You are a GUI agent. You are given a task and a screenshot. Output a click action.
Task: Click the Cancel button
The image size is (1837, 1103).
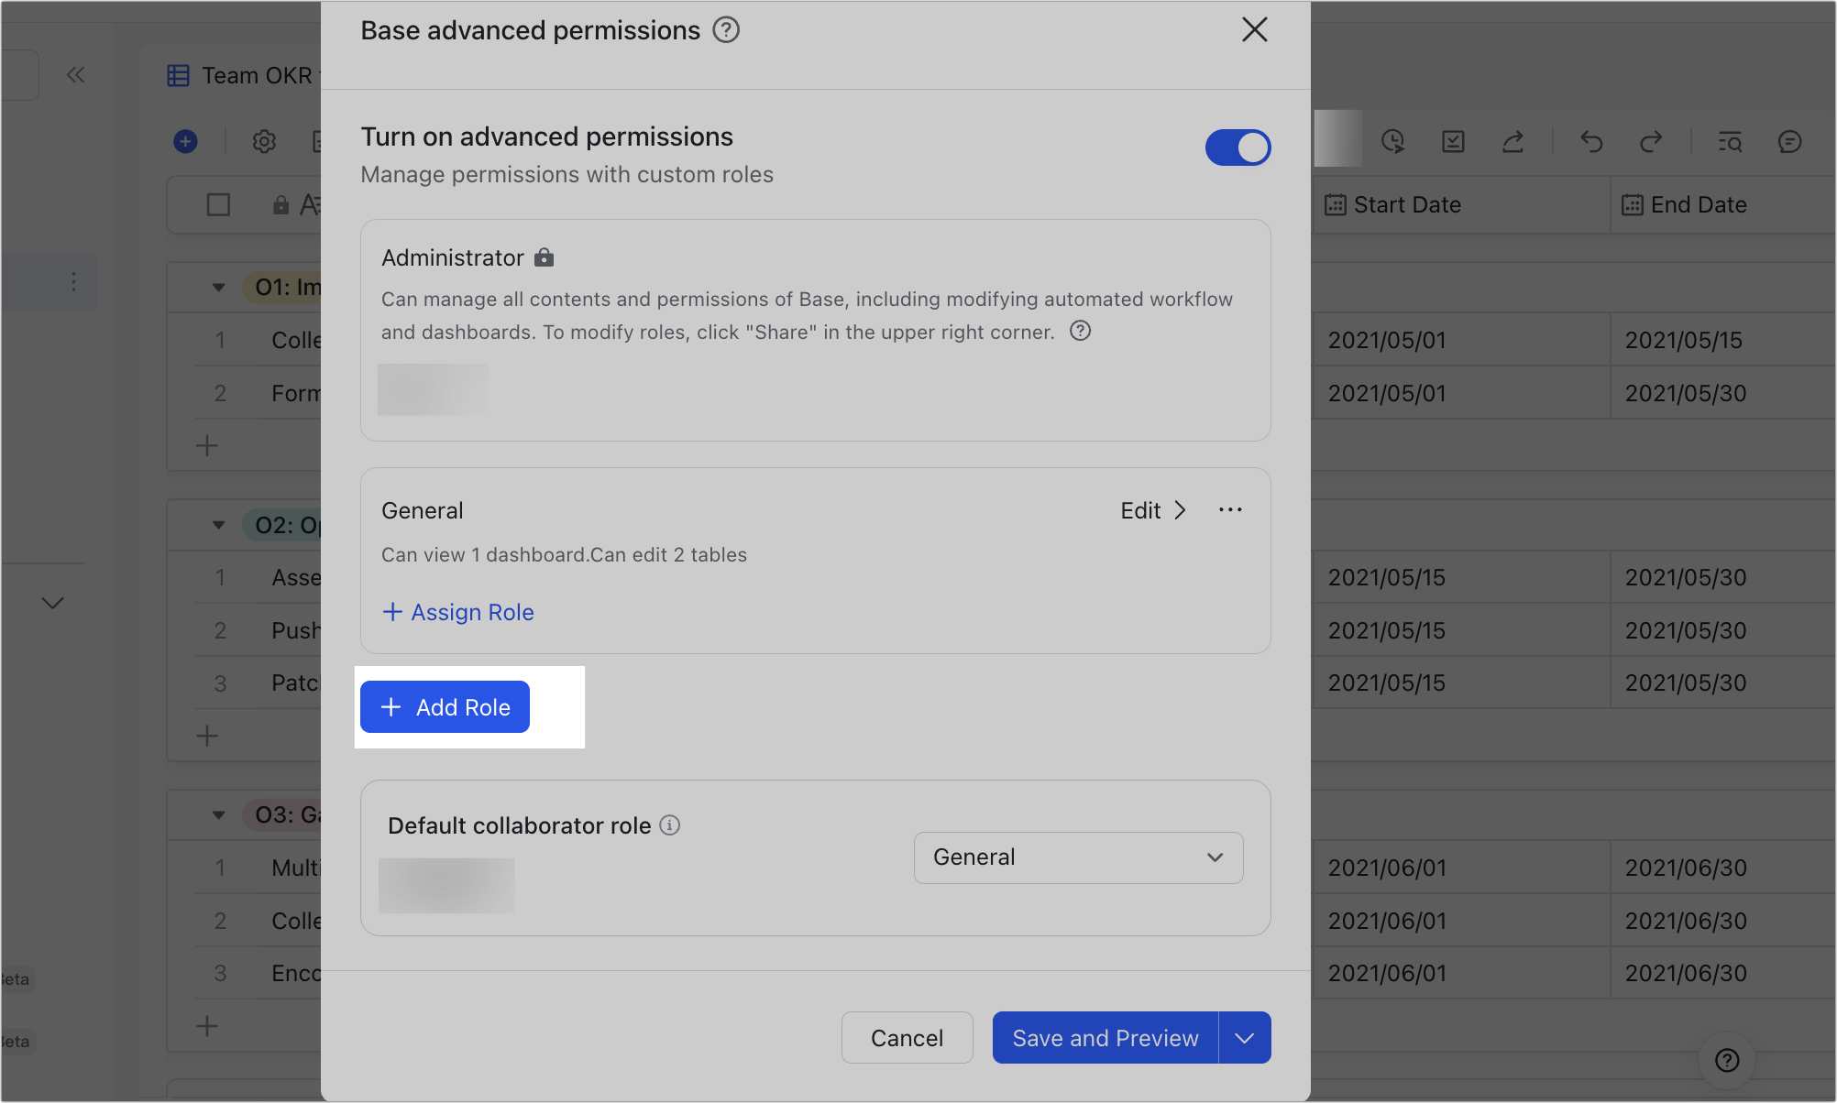(907, 1038)
